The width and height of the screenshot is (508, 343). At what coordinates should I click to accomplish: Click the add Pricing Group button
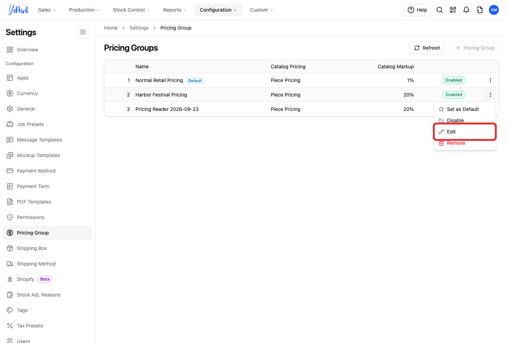pos(475,48)
